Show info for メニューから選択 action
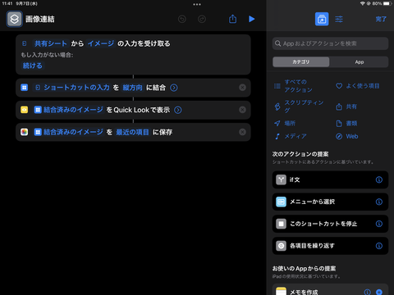The image size is (394, 295). click(x=379, y=202)
